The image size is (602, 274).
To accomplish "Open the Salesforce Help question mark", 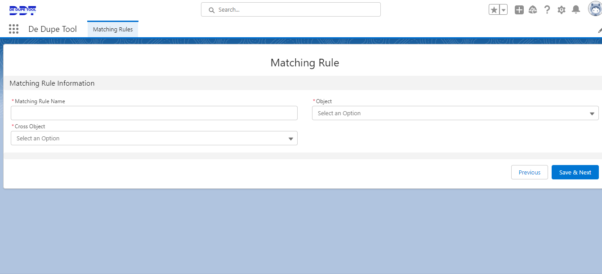I will point(547,10).
